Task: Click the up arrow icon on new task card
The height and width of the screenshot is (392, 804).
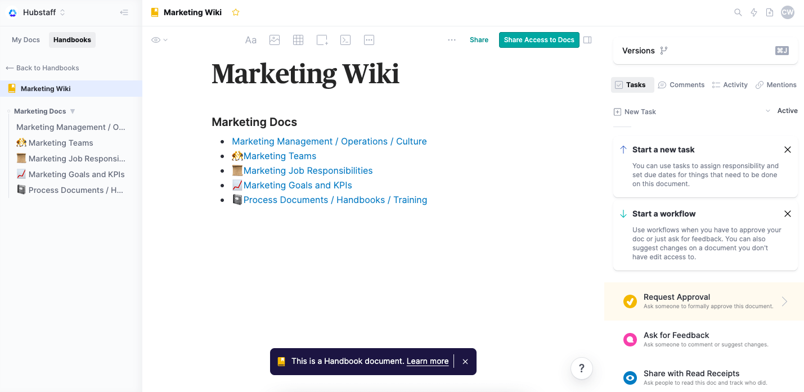Action: [623, 150]
